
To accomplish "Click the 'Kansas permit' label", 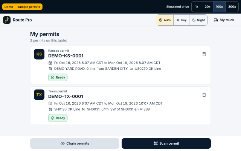I will [x=59, y=51].
